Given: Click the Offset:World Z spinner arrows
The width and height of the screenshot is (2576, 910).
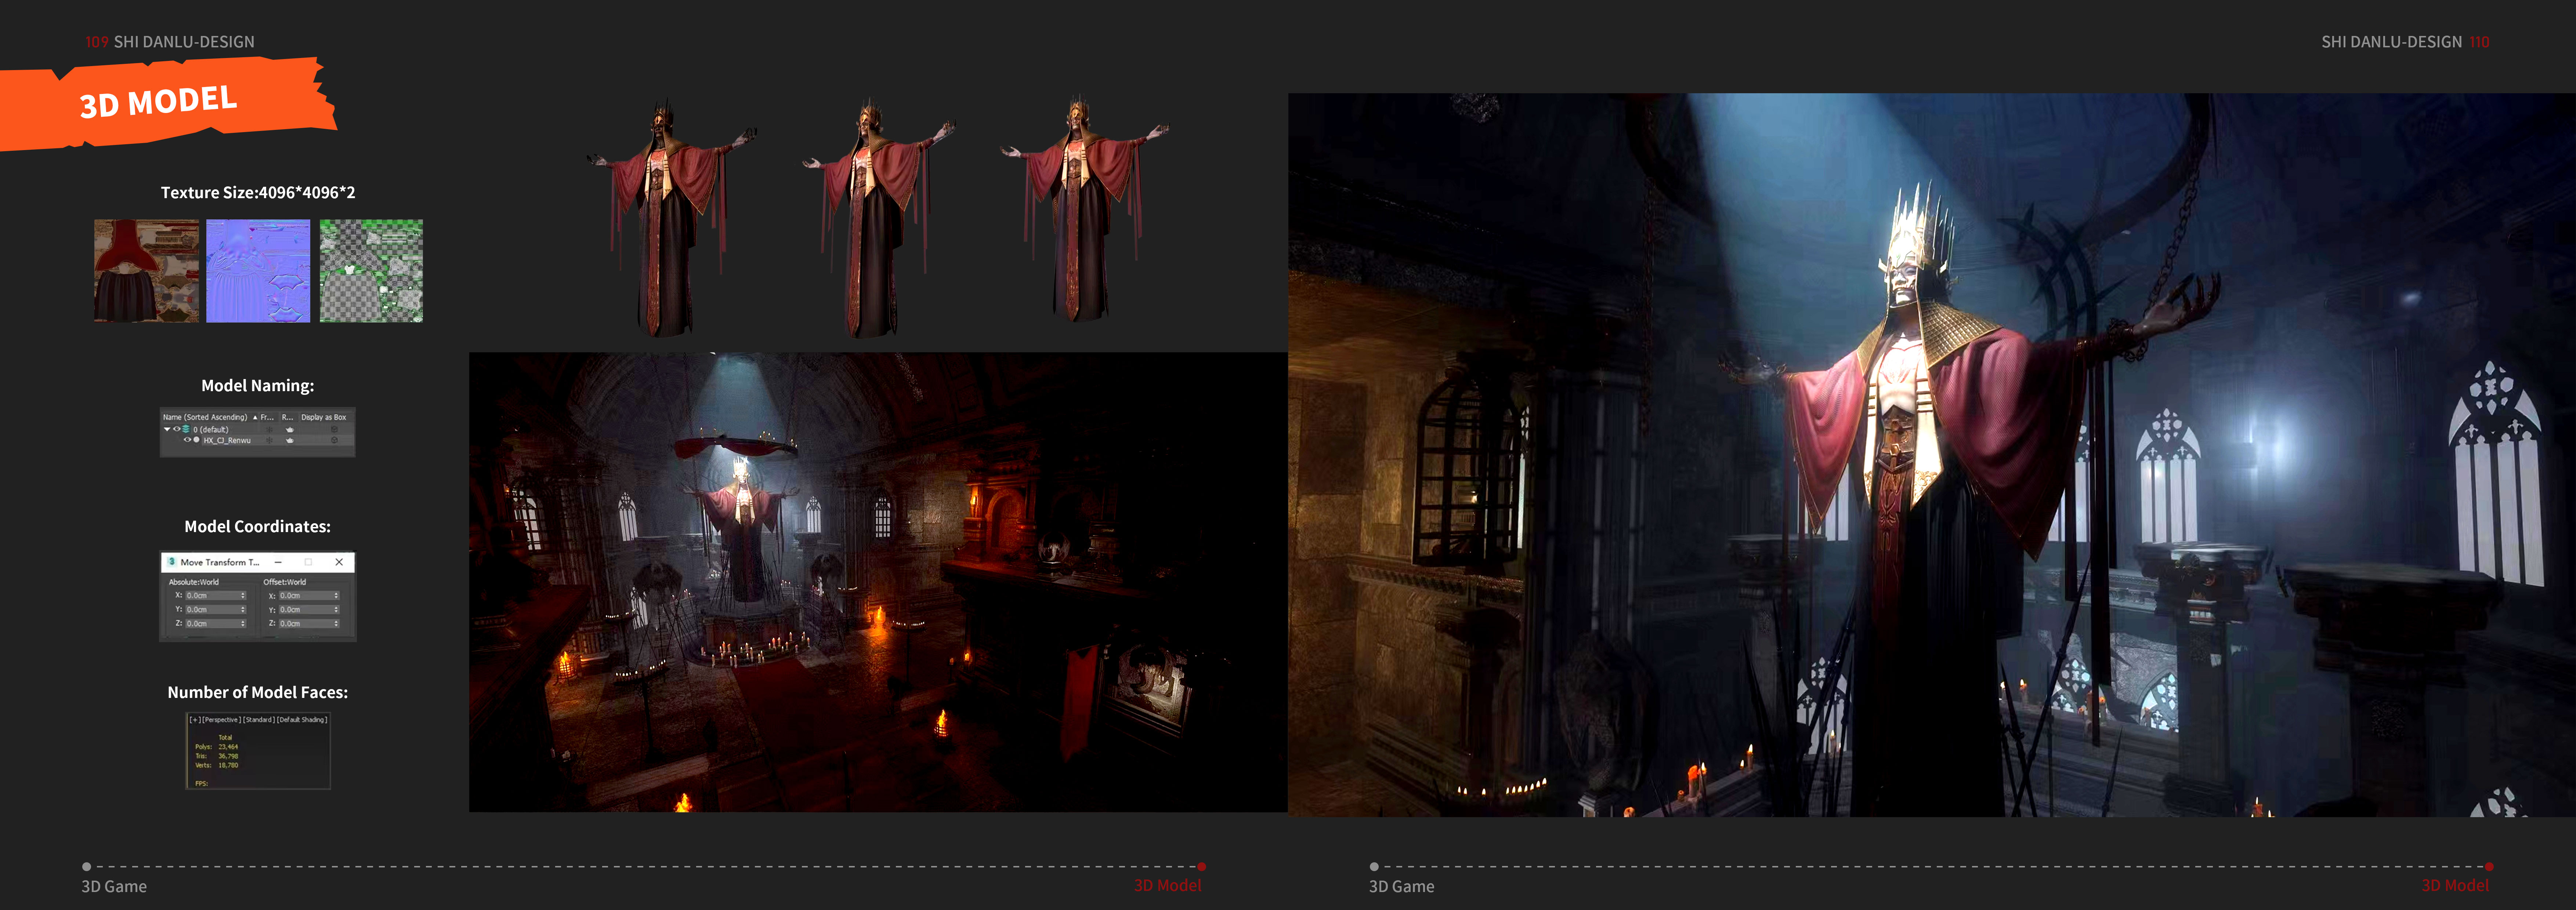Looking at the screenshot, I should point(336,623).
